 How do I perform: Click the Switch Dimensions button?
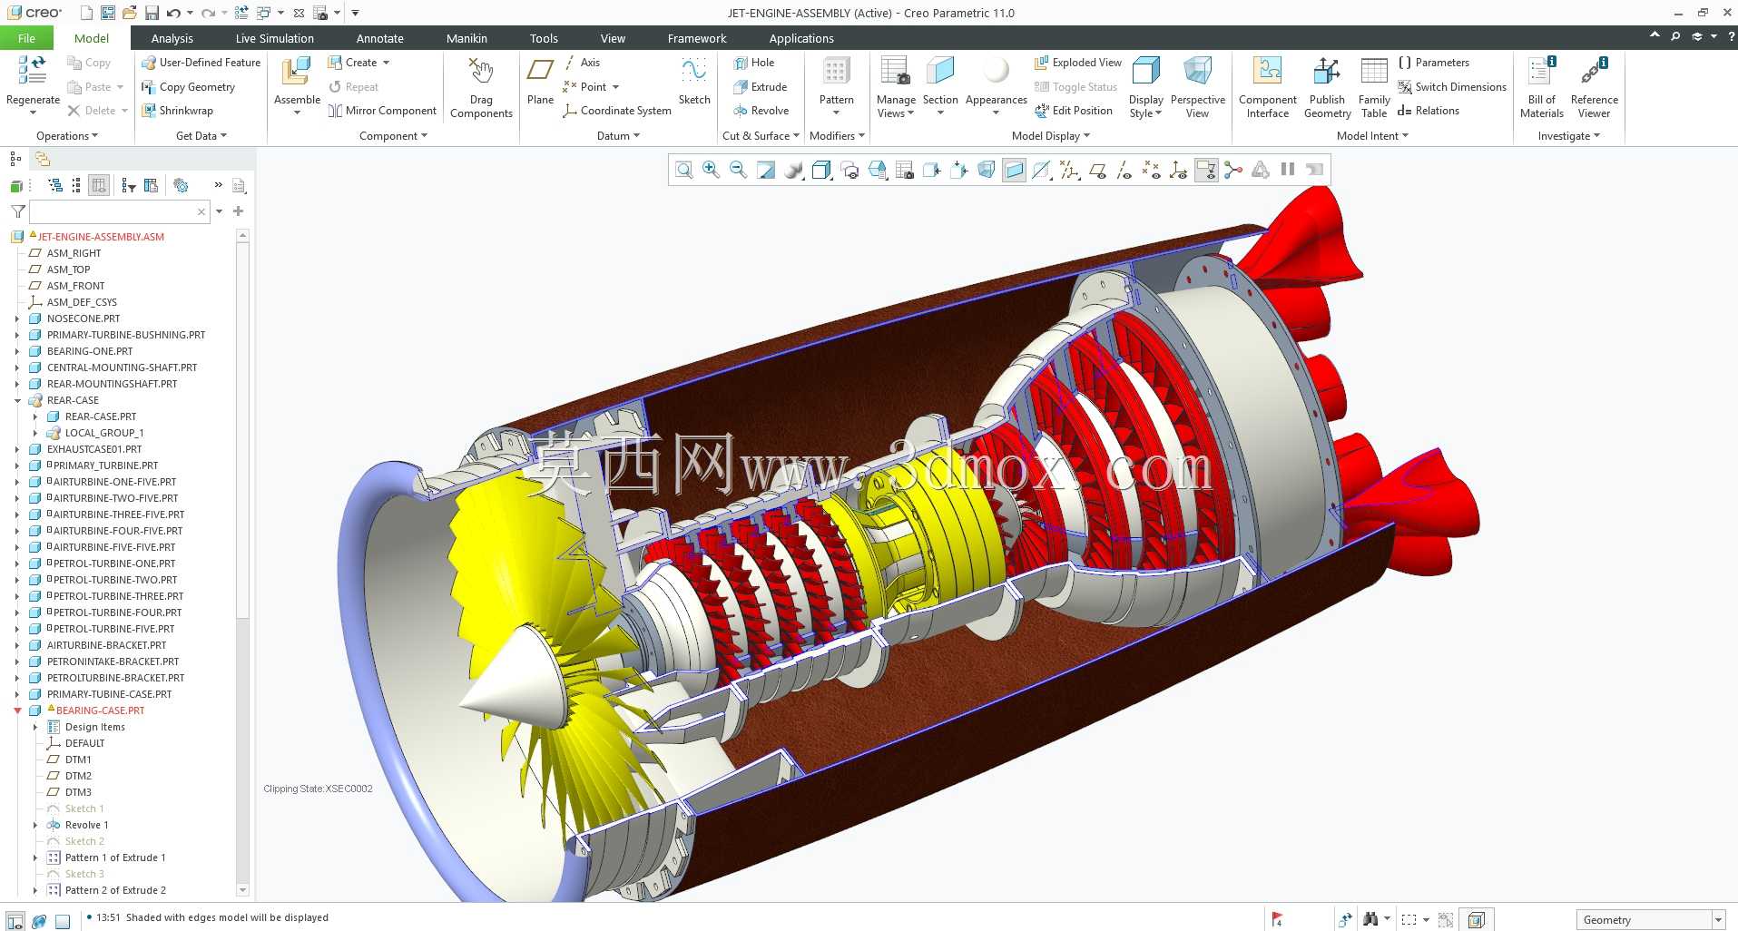coord(1452,87)
